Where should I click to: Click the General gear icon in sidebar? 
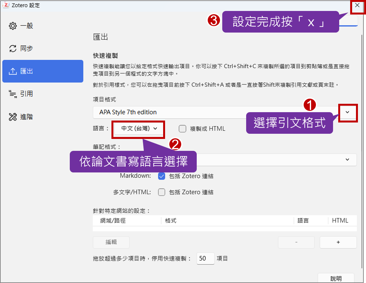[13, 26]
